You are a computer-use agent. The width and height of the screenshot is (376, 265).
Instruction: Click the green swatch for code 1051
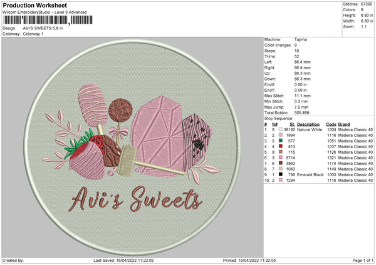click(x=281, y=141)
